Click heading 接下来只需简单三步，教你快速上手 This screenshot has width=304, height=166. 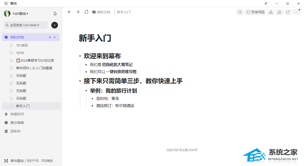point(133,81)
